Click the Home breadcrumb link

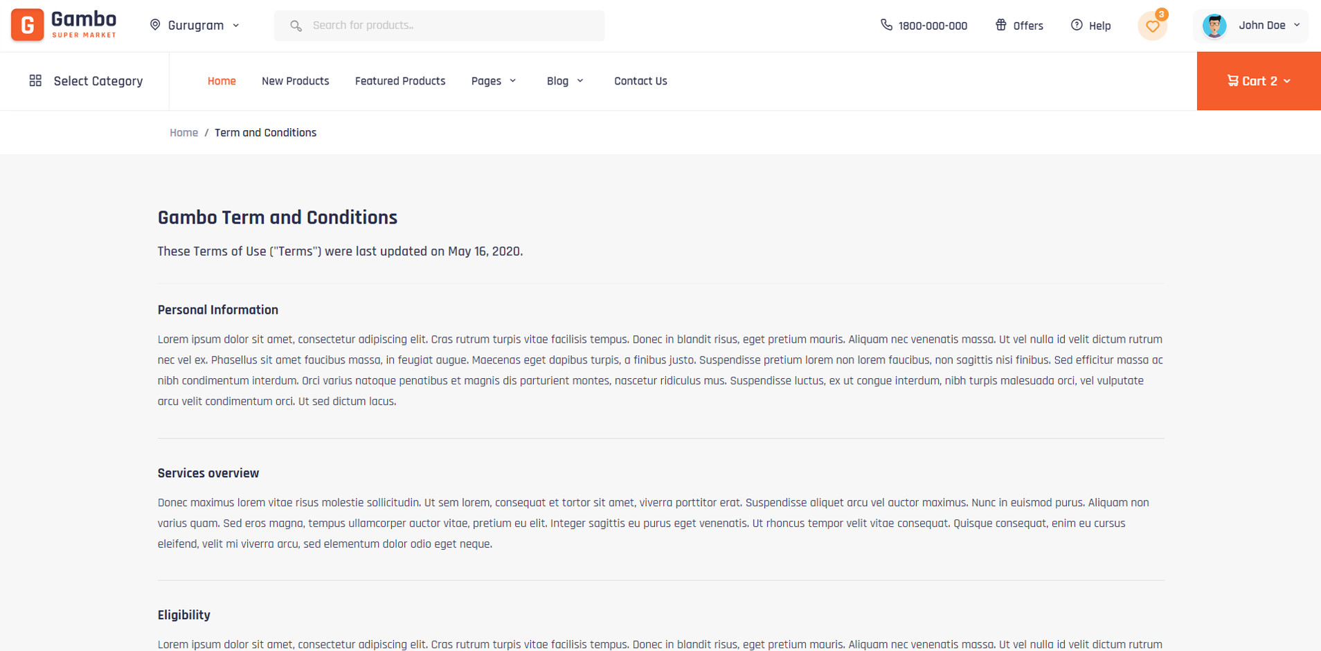(x=183, y=133)
